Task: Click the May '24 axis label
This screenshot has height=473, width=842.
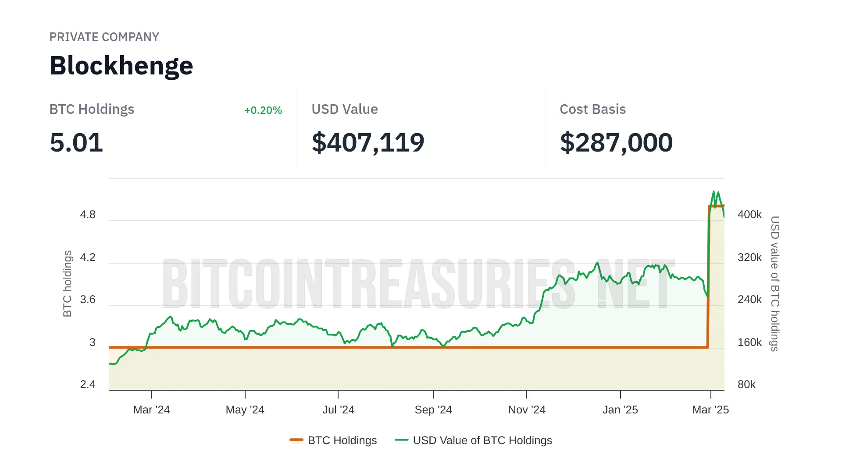Action: (245, 410)
